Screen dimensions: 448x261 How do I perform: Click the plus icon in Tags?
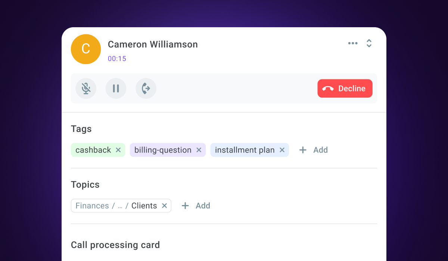303,150
